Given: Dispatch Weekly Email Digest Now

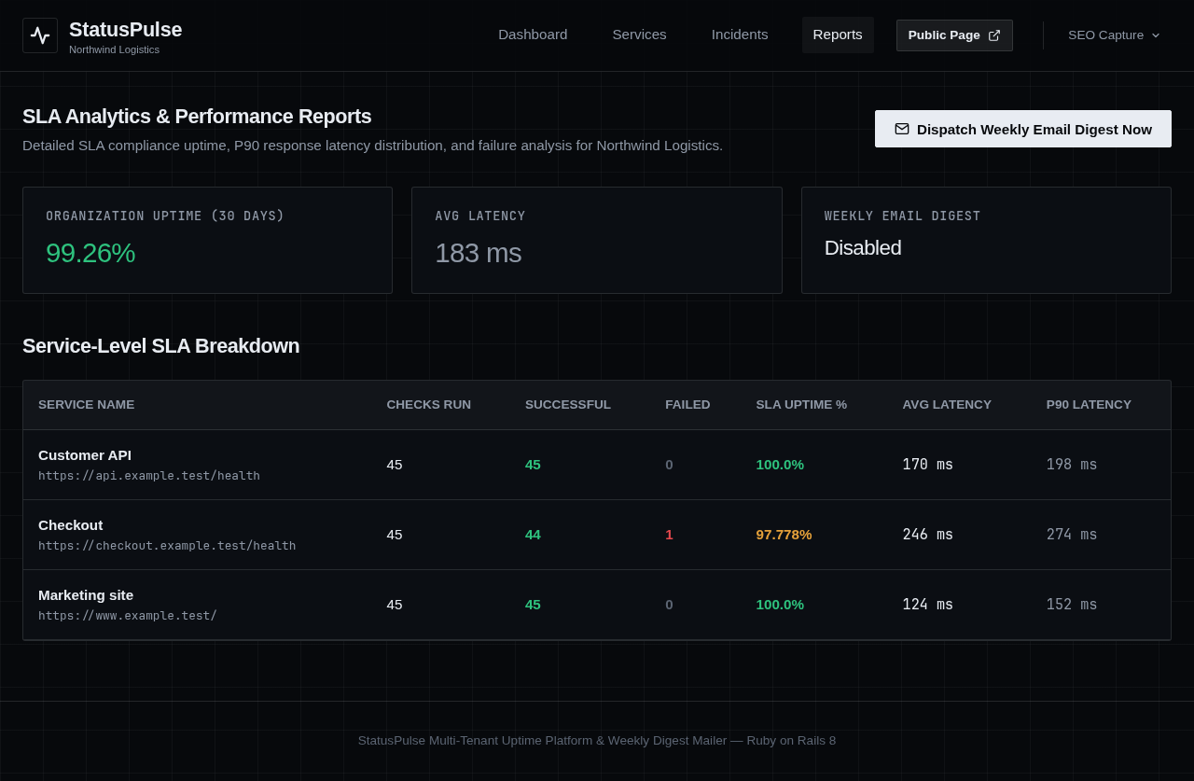Looking at the screenshot, I should tap(1023, 129).
